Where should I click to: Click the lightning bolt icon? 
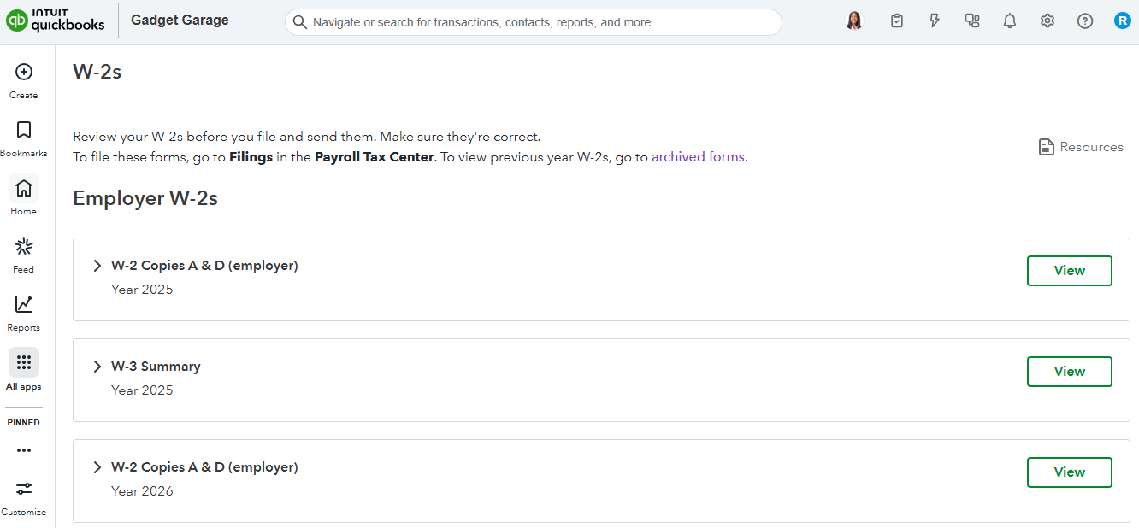(935, 21)
